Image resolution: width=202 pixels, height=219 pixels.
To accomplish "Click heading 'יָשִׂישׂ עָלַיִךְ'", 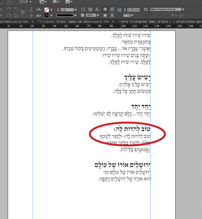I will tap(137, 78).
